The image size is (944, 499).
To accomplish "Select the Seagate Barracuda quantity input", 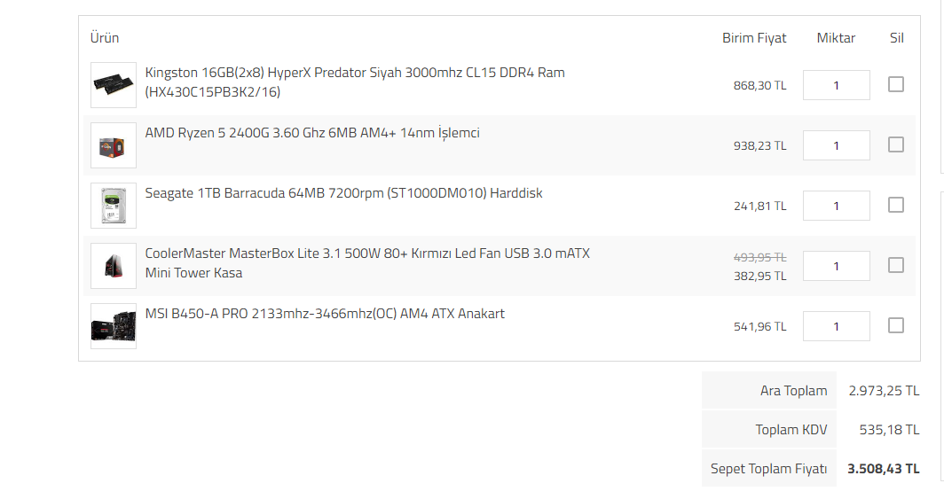I will pos(836,206).
